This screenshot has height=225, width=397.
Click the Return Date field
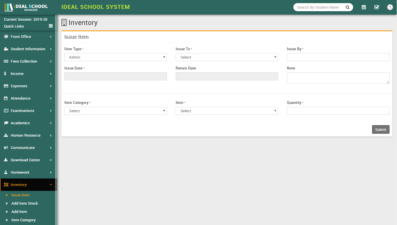click(227, 76)
